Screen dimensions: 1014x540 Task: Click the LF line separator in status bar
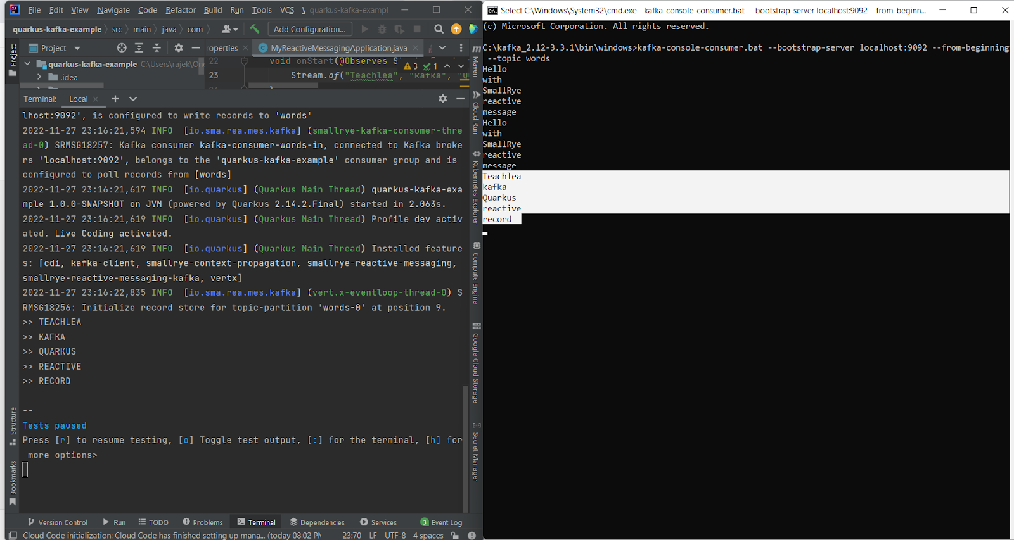373,536
